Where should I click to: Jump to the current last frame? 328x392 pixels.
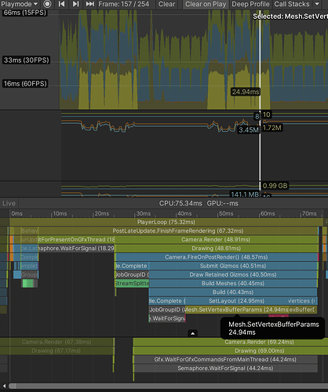point(90,4)
